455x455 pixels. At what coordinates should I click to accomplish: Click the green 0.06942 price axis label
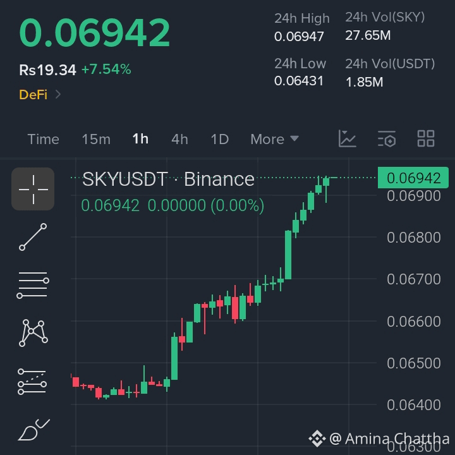413,178
